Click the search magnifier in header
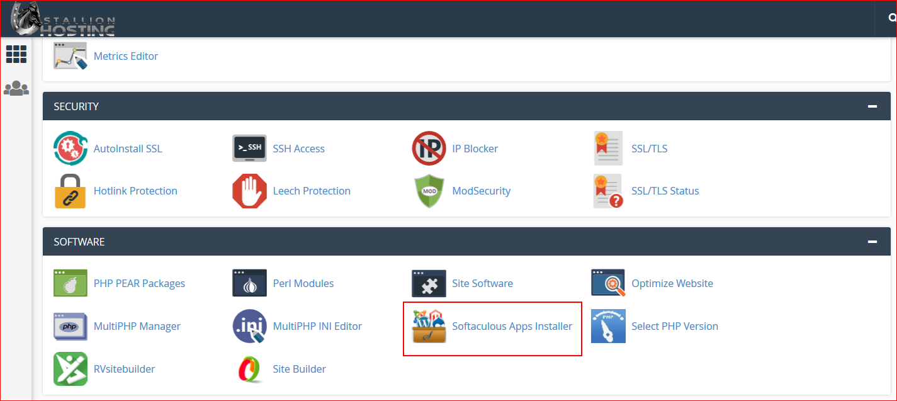Screen dimensions: 897x401 tap(892, 19)
